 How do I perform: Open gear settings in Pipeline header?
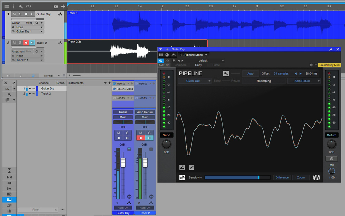pos(311,65)
